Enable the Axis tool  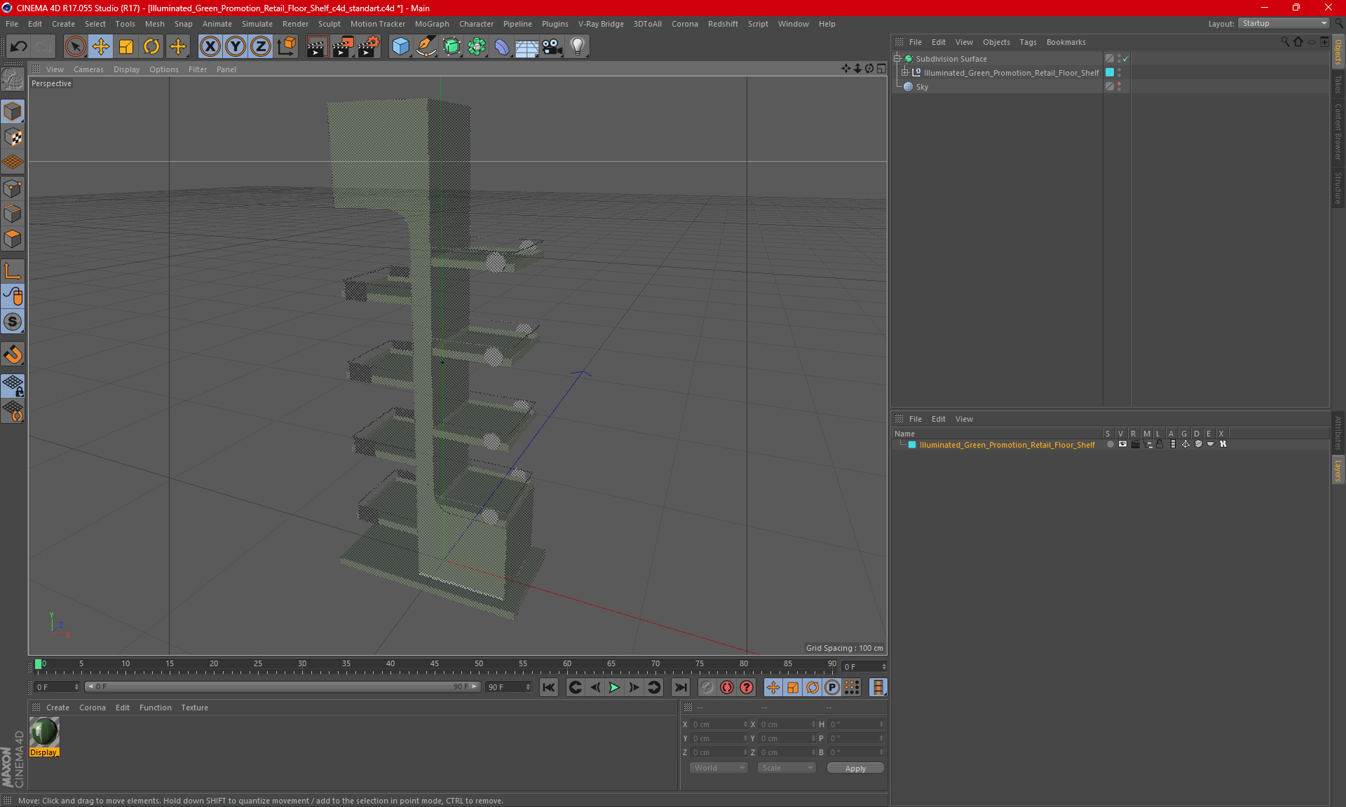point(13,271)
